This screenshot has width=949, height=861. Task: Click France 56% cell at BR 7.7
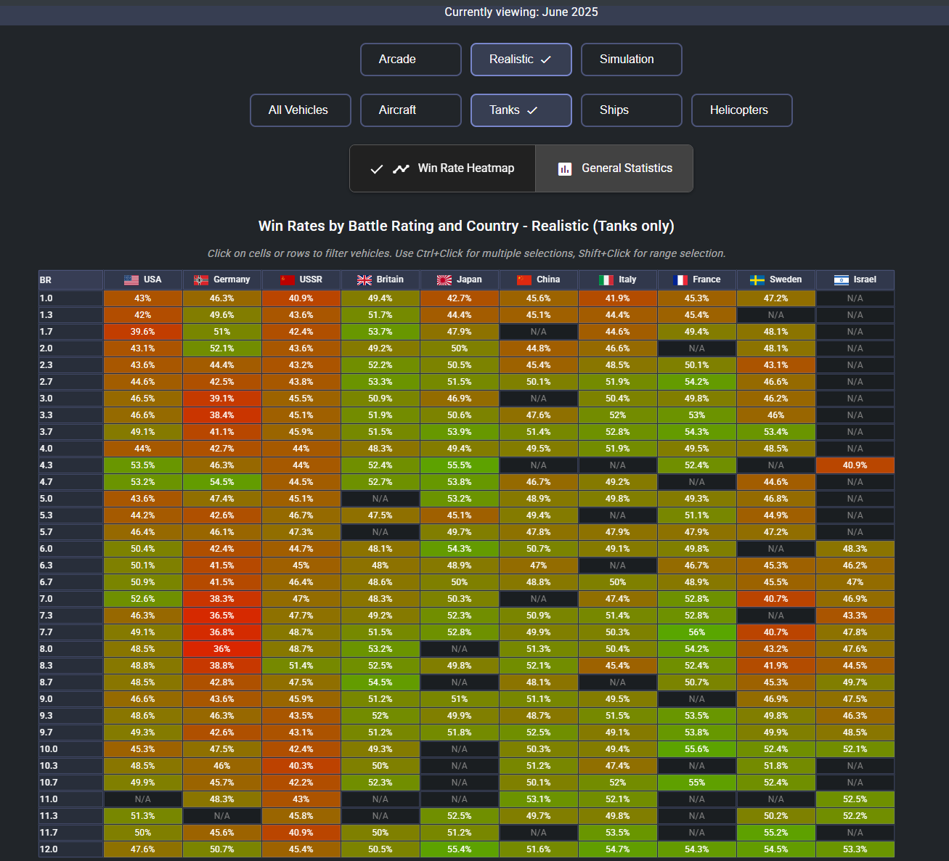click(696, 632)
